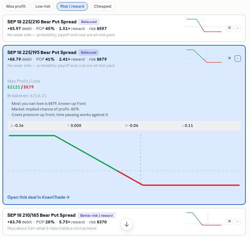Select the Max profit filter tab

(16, 6)
